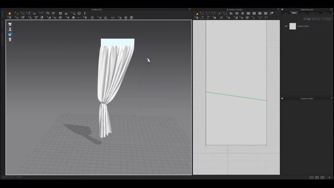Click the draped curtain garment in 3D view
334x188 pixels.
111,85
